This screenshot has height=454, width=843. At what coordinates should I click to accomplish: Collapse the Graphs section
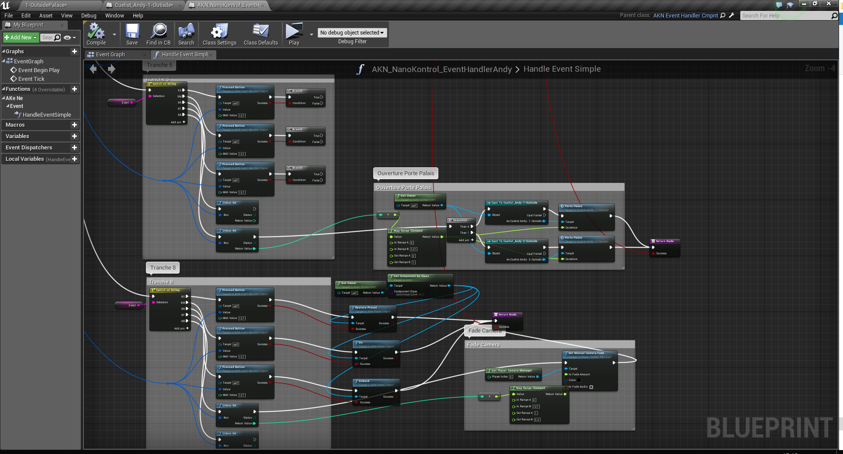click(3, 51)
